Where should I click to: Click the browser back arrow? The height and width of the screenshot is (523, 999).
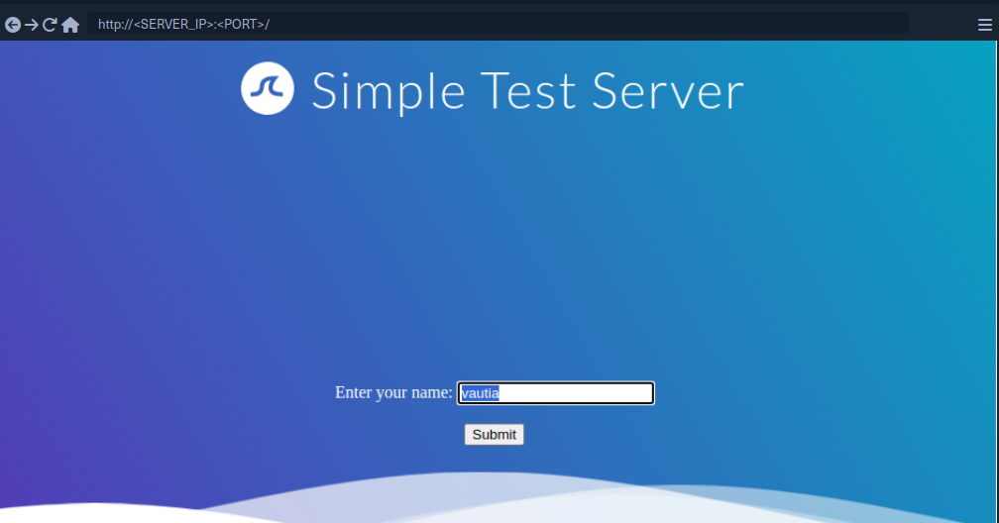[x=12, y=25]
